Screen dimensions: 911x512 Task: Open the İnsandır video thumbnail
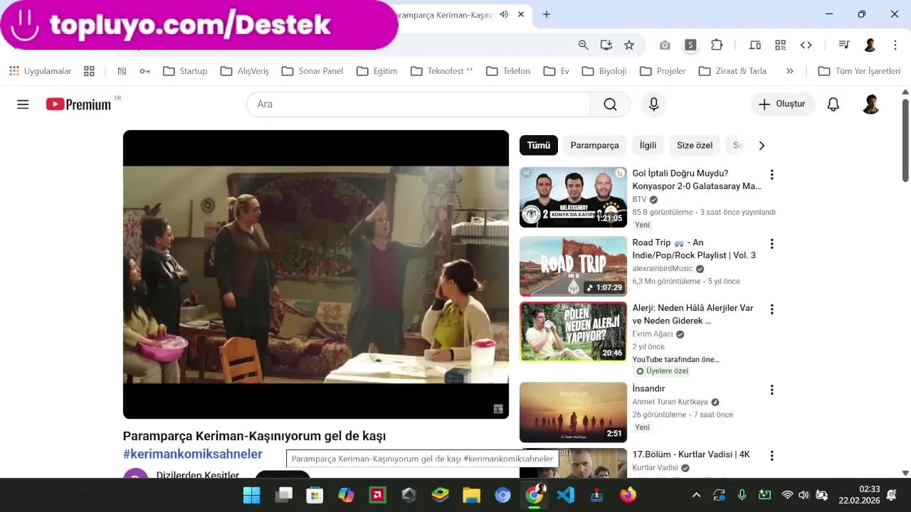pyautogui.click(x=573, y=412)
